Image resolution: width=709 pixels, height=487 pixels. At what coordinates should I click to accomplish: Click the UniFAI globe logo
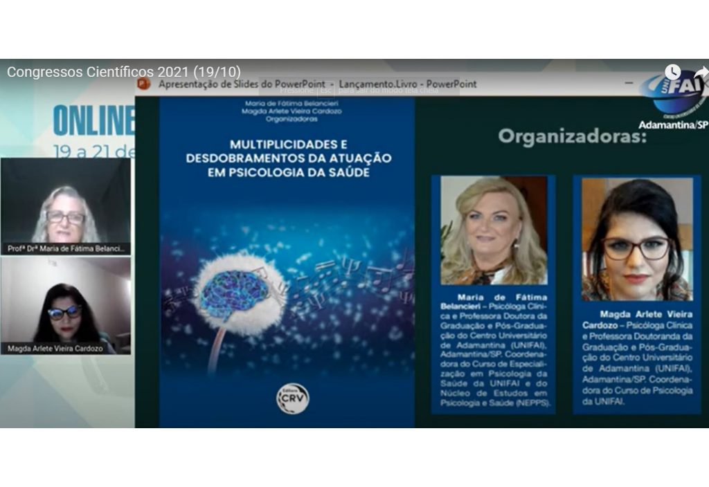point(670,93)
